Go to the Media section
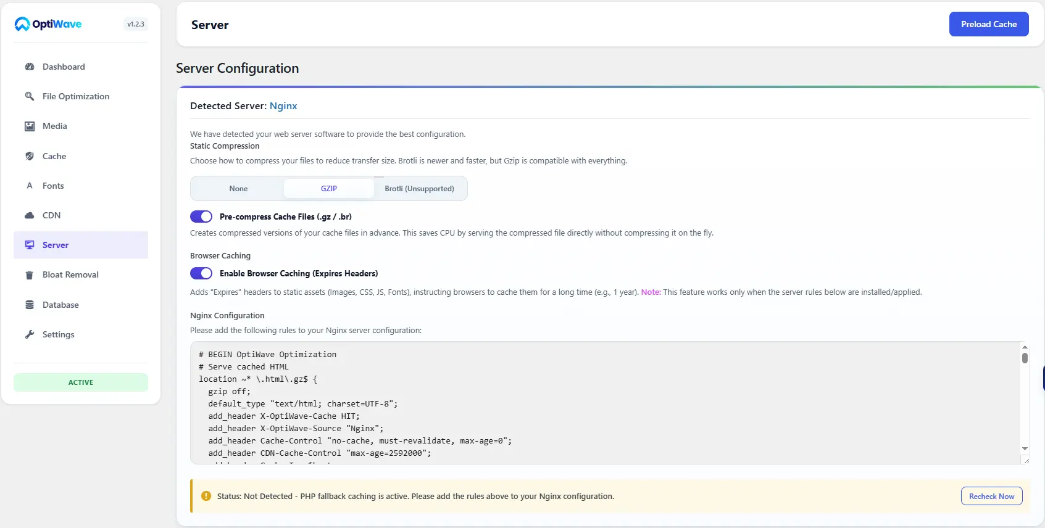1045x528 pixels. point(81,126)
